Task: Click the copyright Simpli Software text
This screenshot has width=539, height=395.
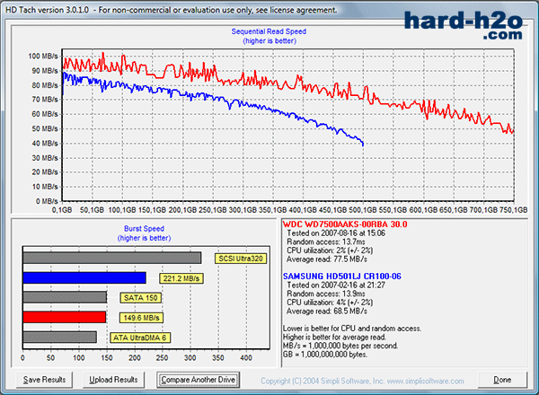Action: click(362, 381)
